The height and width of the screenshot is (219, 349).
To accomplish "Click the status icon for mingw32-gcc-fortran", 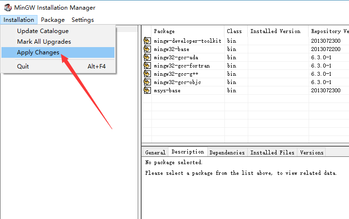I will (147, 66).
